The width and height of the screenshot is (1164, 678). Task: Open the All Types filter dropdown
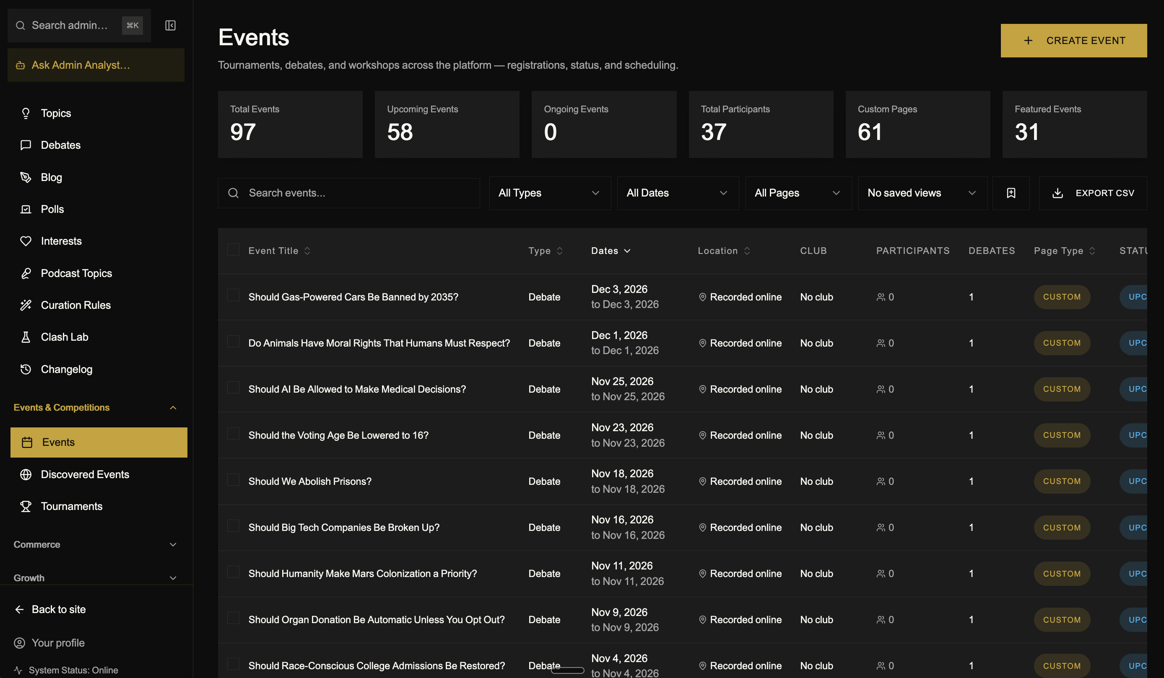pyautogui.click(x=550, y=193)
